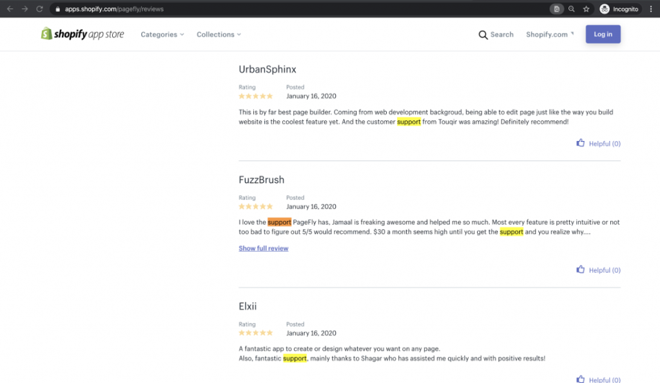660x383 pixels.
Task: Click highlighted support in Elxii review
Action: pos(295,359)
